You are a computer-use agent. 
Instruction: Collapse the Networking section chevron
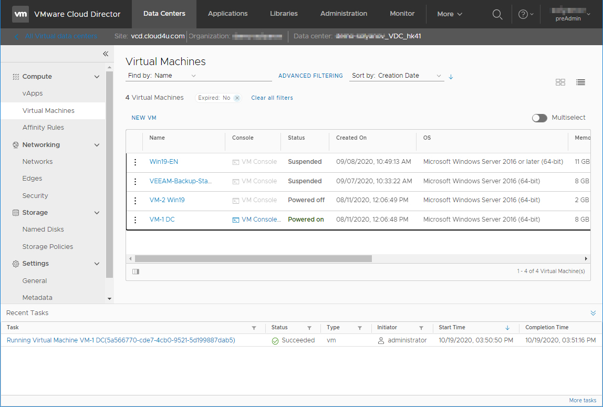point(97,145)
